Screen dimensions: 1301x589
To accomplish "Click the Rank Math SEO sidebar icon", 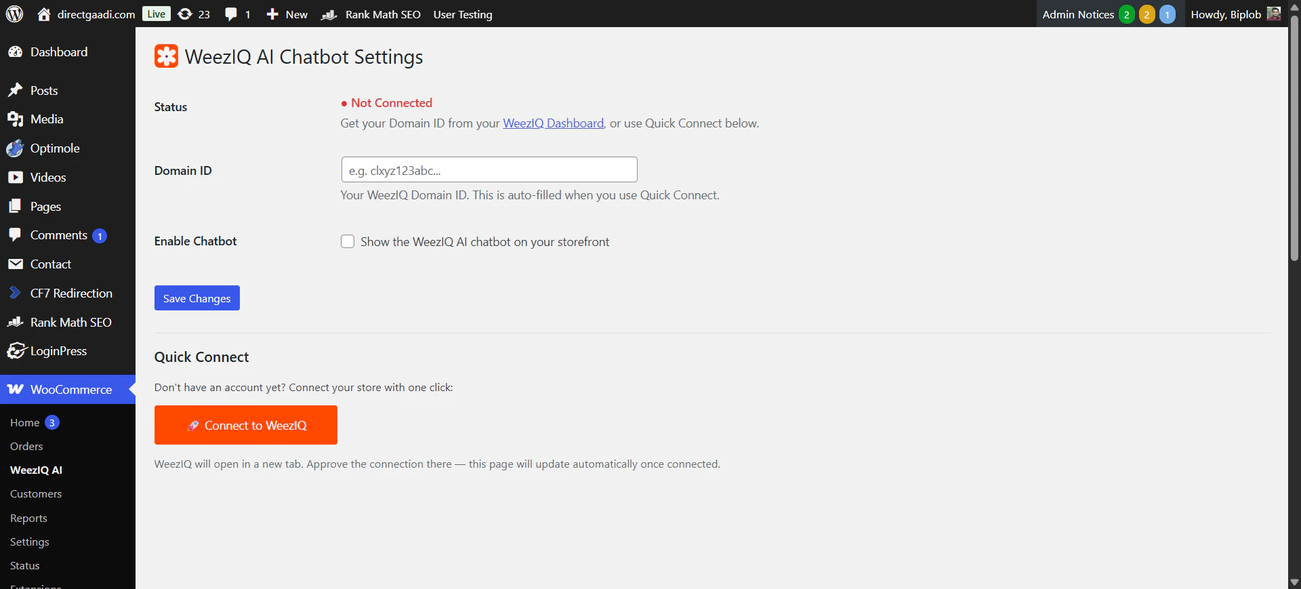I will click(x=16, y=322).
